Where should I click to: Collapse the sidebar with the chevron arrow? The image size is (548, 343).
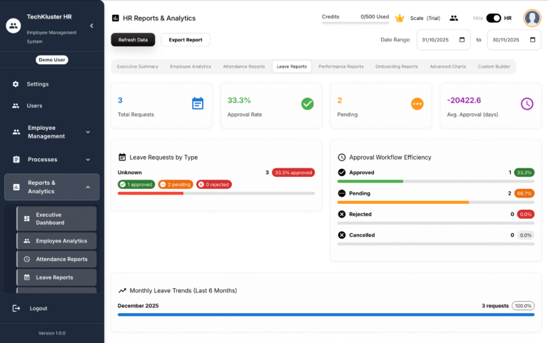(x=91, y=26)
